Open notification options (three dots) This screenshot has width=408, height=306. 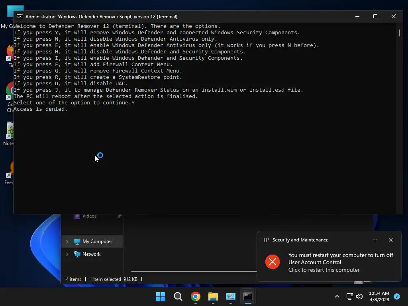point(375,240)
